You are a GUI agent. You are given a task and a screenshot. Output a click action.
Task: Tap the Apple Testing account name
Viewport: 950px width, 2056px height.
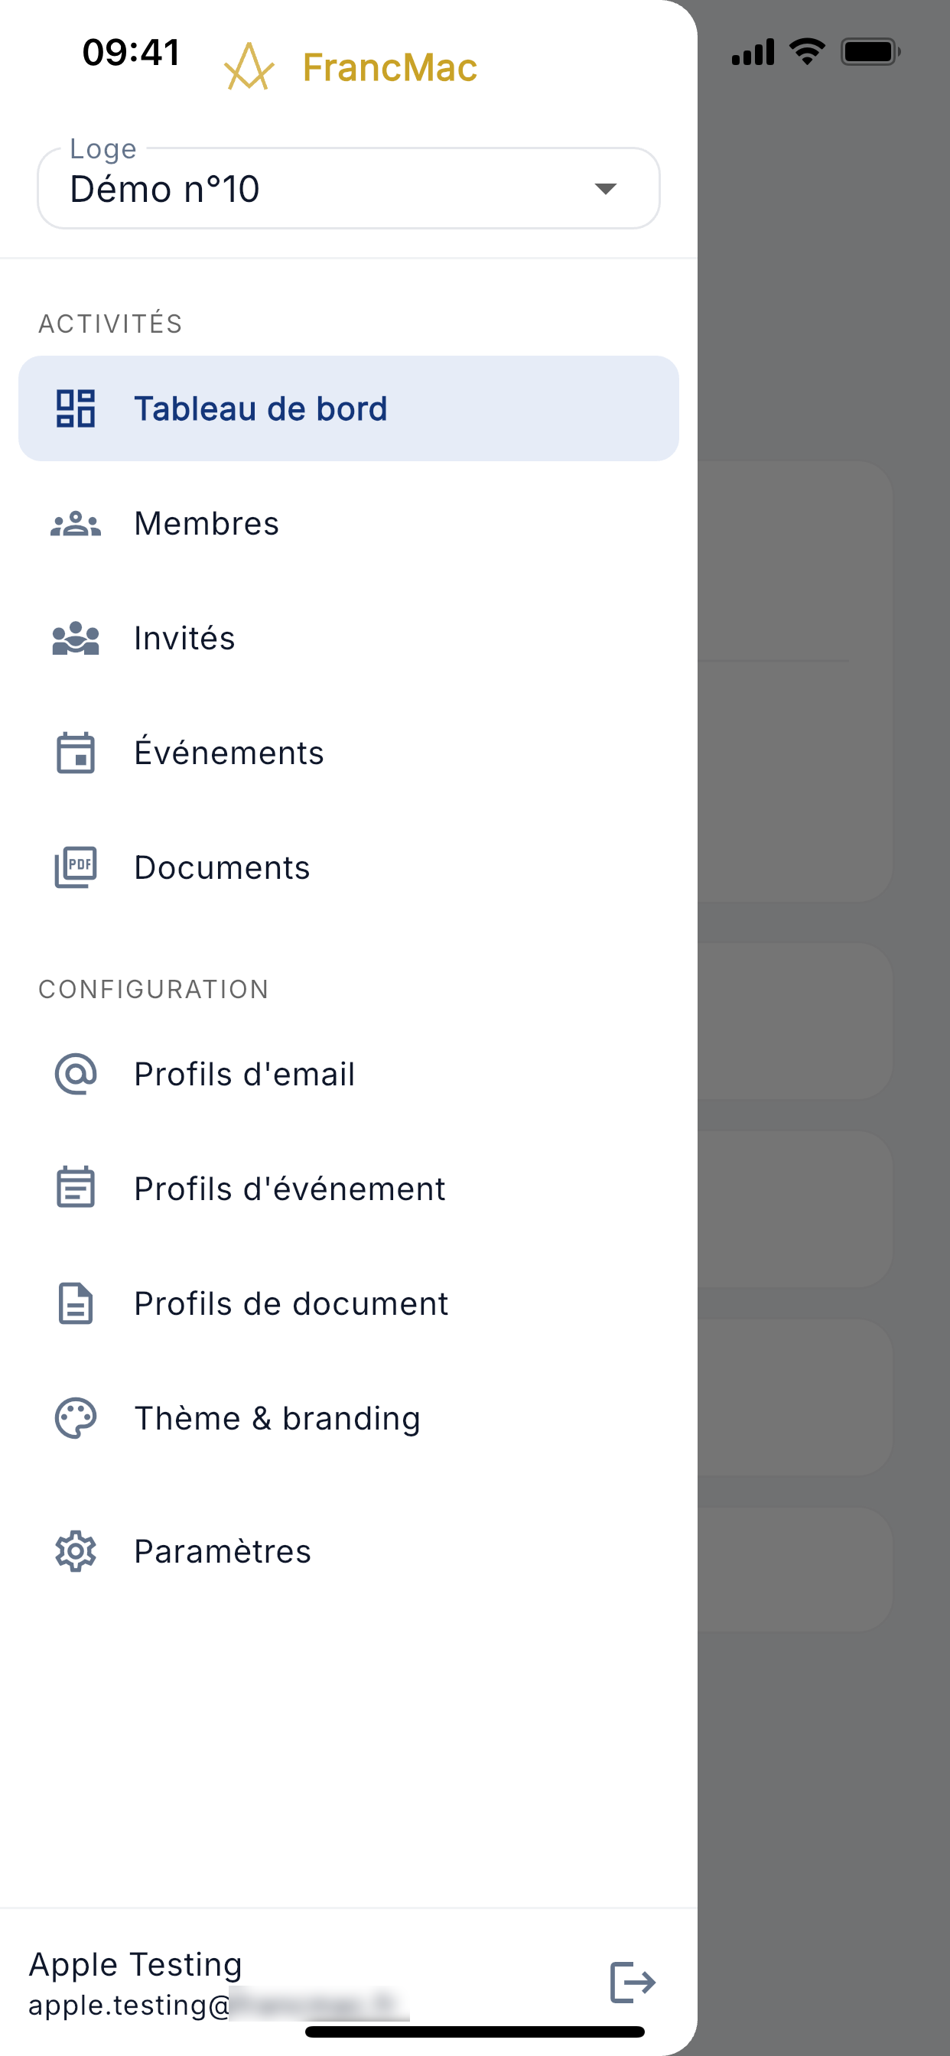[135, 1963]
